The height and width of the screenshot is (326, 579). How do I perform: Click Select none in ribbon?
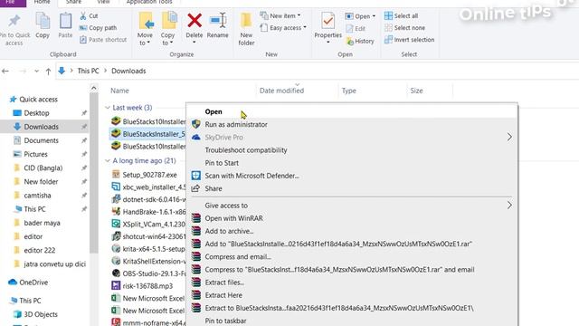(x=404, y=28)
